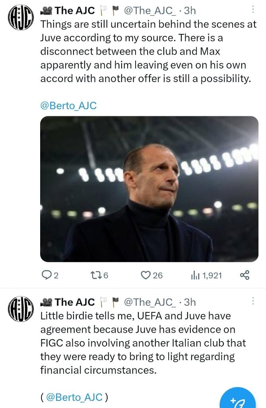Screen dimensions: 266x408
Task: Reply to the first AJC tweet
Action: tap(47, 275)
